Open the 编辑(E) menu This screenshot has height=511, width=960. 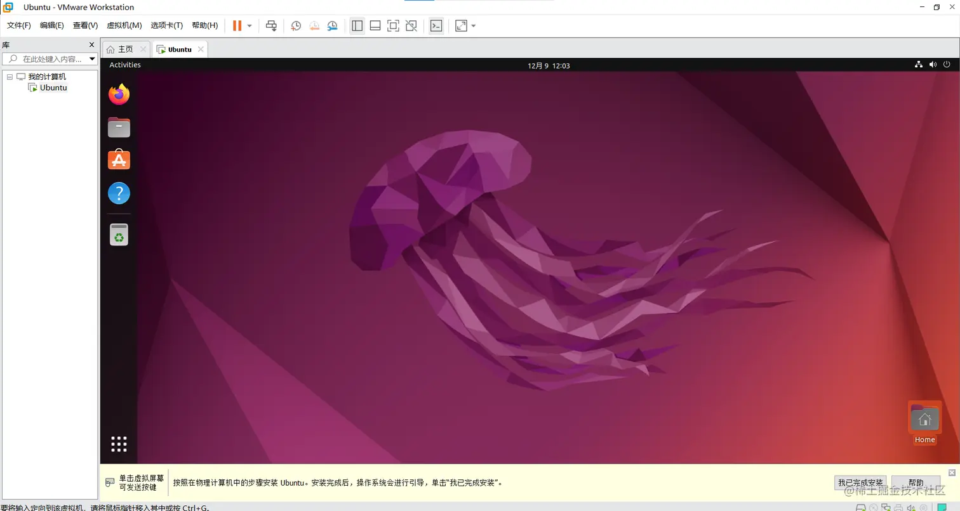tap(52, 25)
